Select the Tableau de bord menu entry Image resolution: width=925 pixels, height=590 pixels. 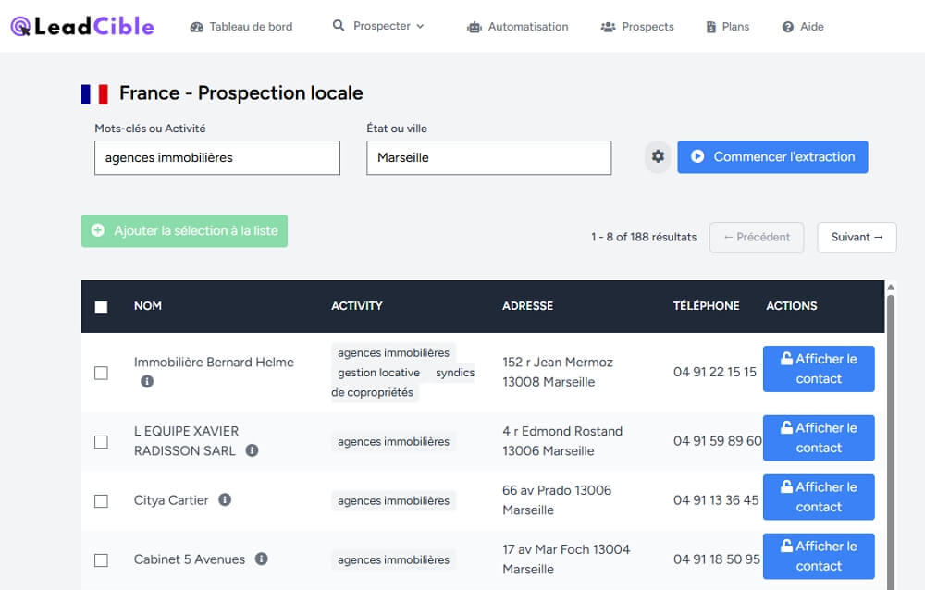point(244,27)
